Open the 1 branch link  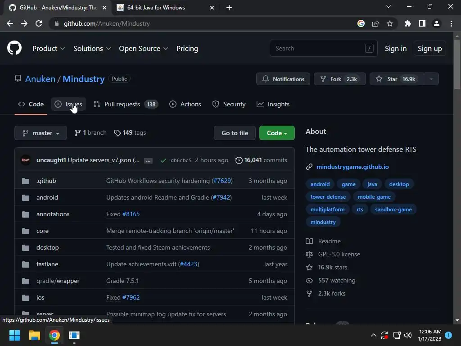pyautogui.click(x=90, y=133)
